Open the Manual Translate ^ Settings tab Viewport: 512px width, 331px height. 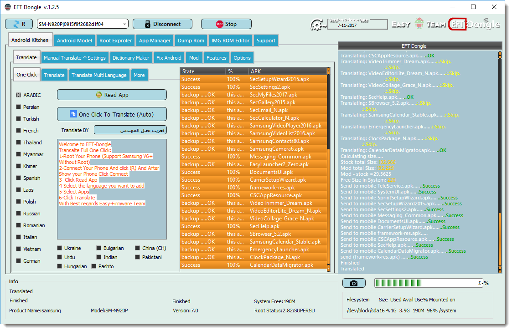click(75, 58)
